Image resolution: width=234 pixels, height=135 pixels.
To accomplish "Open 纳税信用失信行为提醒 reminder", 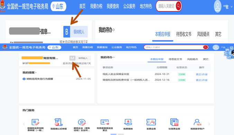I will point(40,79).
